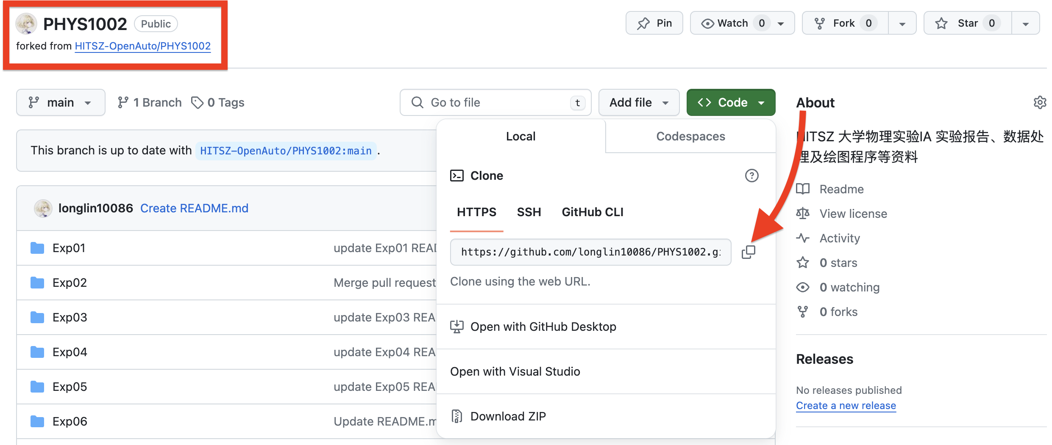The image size is (1052, 445).
Task: Open the 0 forks link
Action: [839, 312]
